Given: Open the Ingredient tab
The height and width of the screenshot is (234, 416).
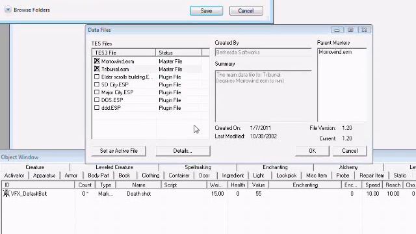Looking at the screenshot, I should [x=233, y=175].
